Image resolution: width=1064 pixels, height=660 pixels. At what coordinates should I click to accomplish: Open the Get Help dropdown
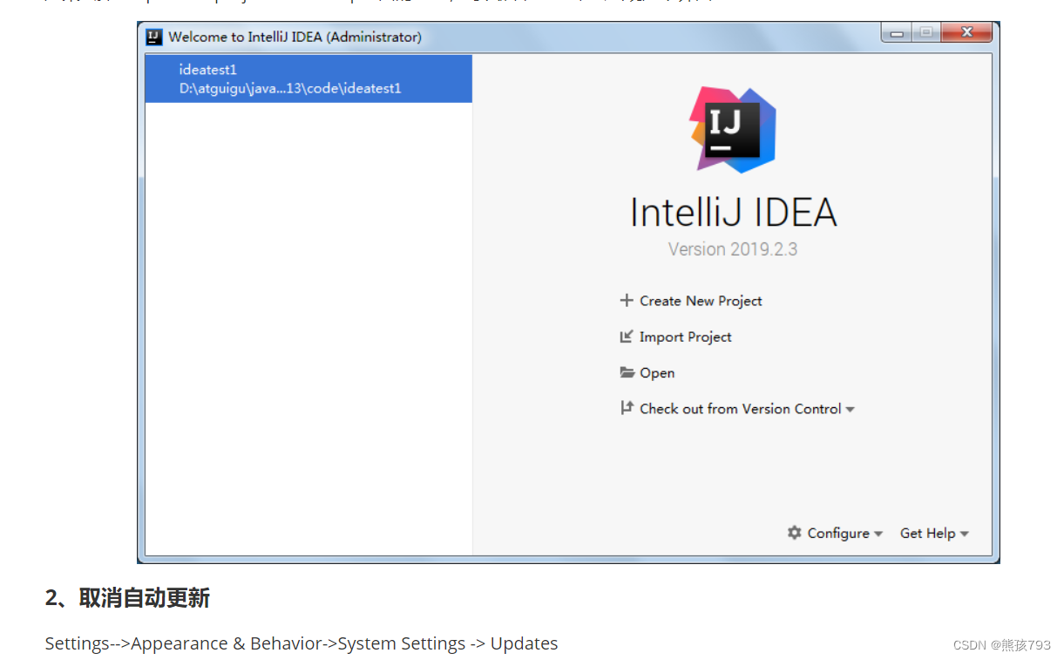click(x=934, y=534)
